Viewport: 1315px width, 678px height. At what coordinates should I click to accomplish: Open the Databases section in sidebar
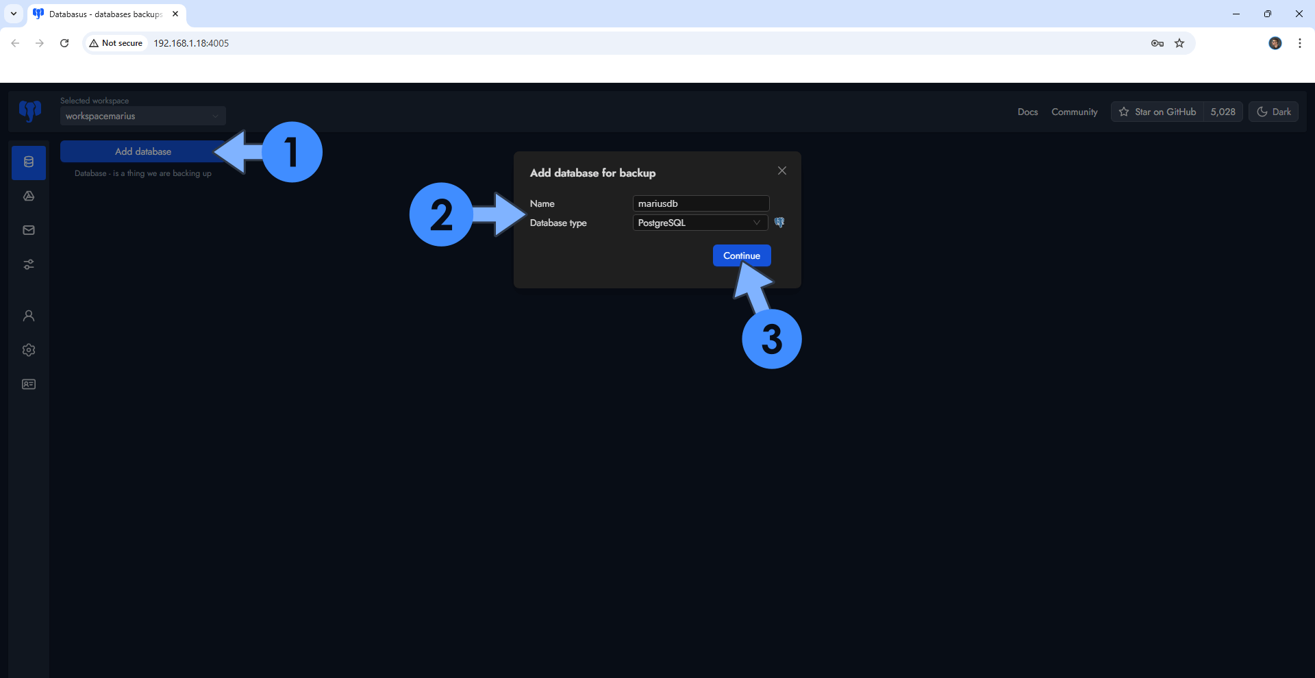click(x=29, y=162)
